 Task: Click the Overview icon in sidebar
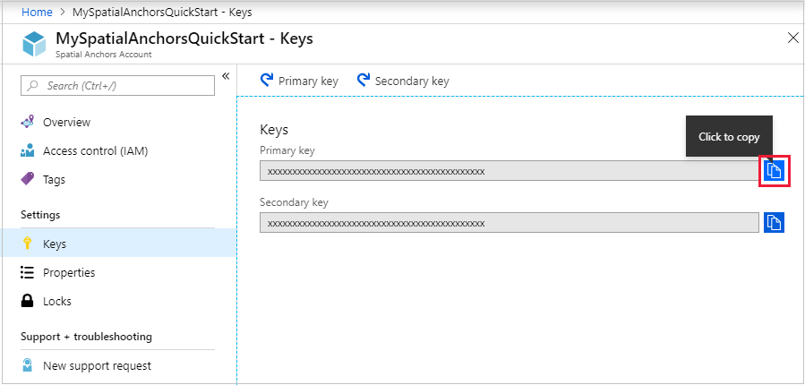tap(27, 122)
